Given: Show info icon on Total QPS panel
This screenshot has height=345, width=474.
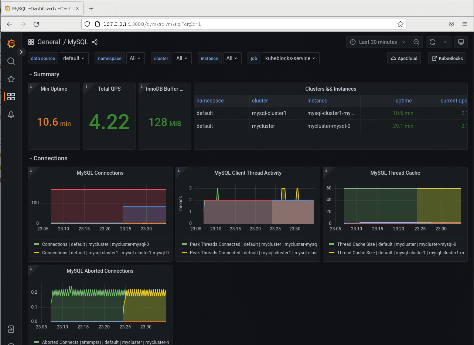Looking at the screenshot, I should [x=86, y=86].
